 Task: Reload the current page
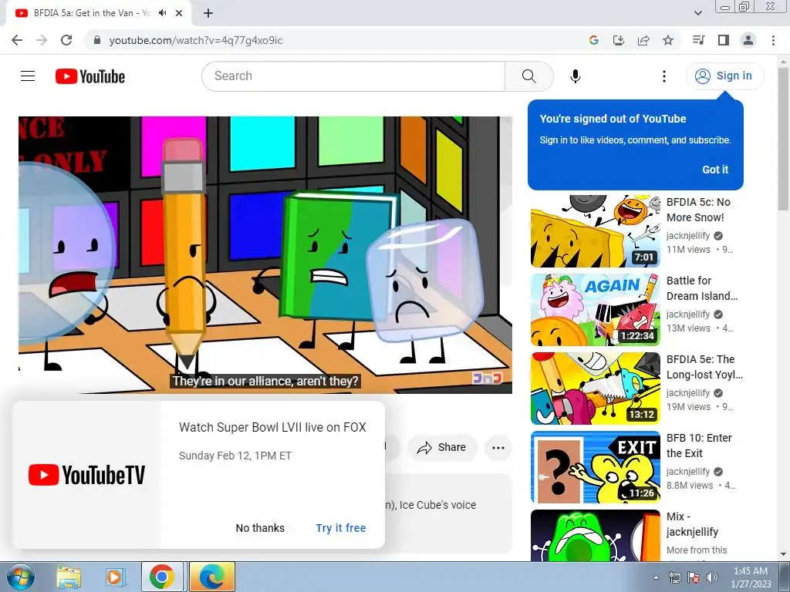(66, 40)
